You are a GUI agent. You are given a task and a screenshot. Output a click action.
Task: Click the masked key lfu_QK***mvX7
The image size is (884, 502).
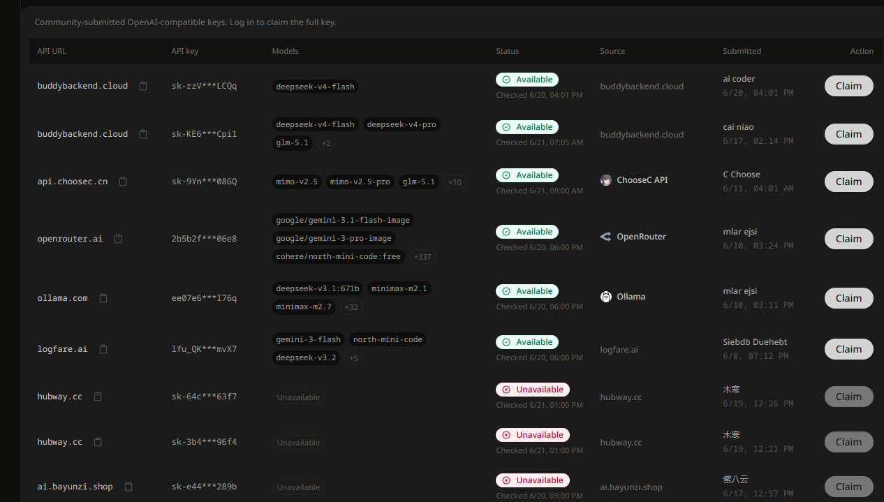204,349
